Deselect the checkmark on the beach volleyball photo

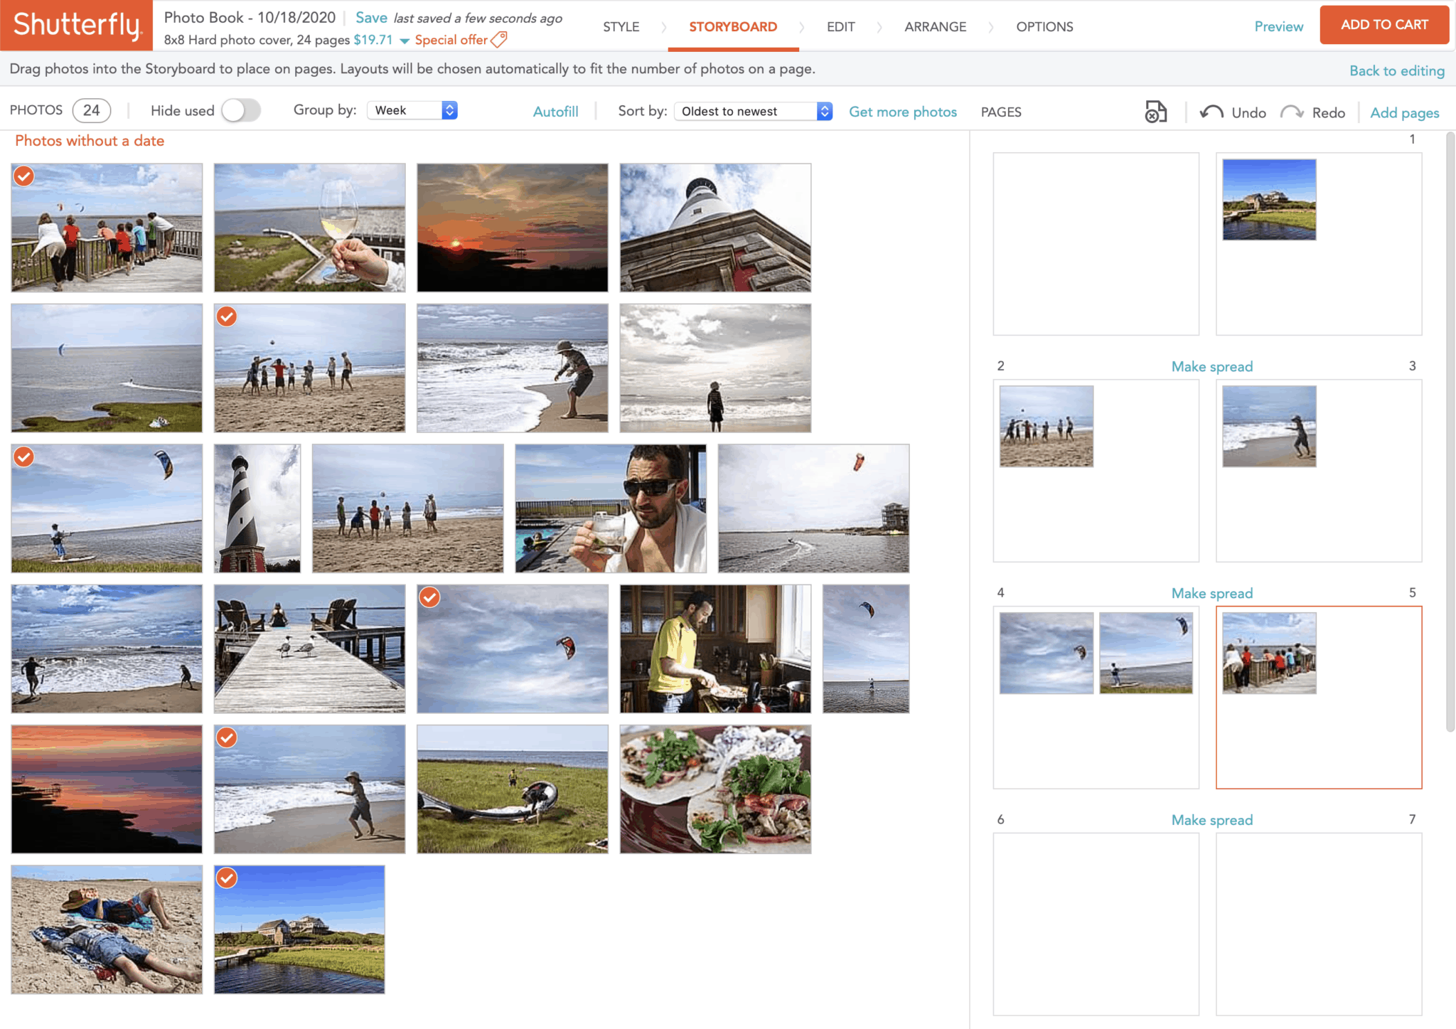(226, 316)
